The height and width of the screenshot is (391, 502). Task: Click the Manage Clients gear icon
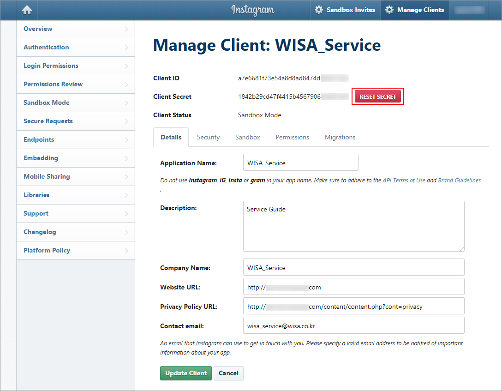(x=389, y=10)
